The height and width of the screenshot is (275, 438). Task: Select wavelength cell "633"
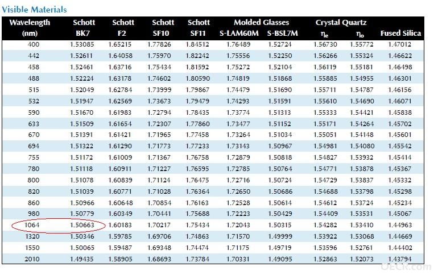[34, 124]
